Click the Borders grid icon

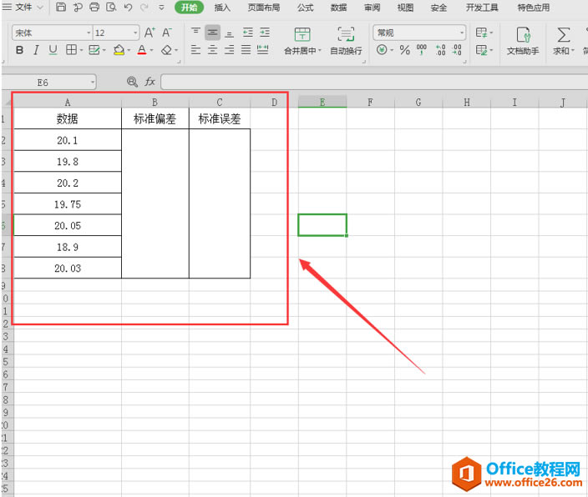coord(71,49)
